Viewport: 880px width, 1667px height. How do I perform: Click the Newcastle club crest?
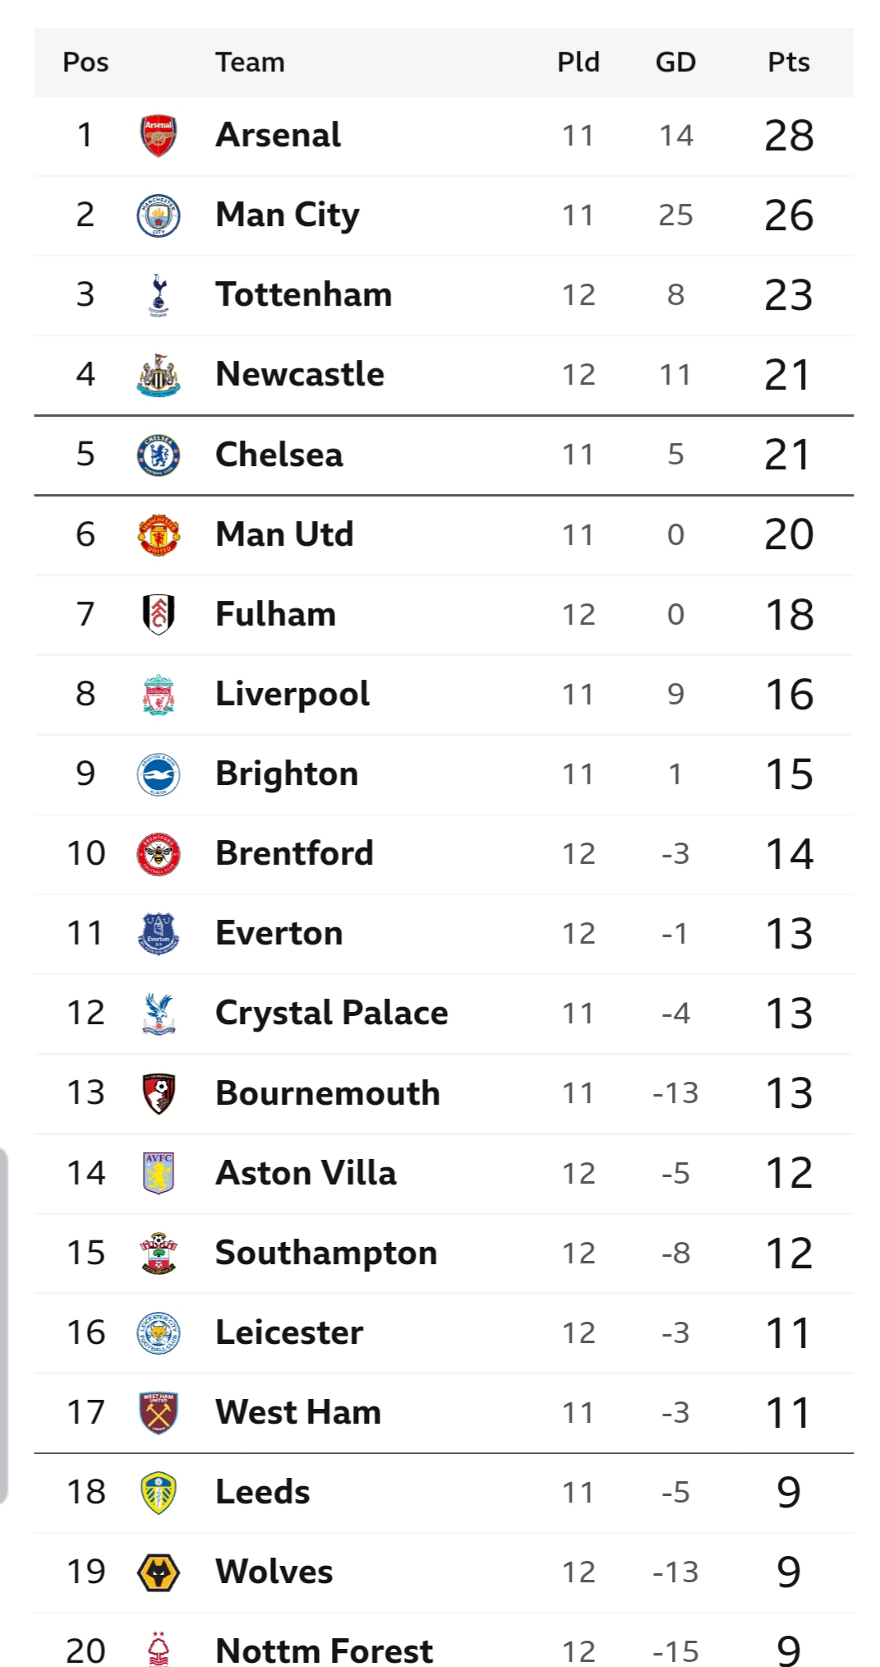159,375
